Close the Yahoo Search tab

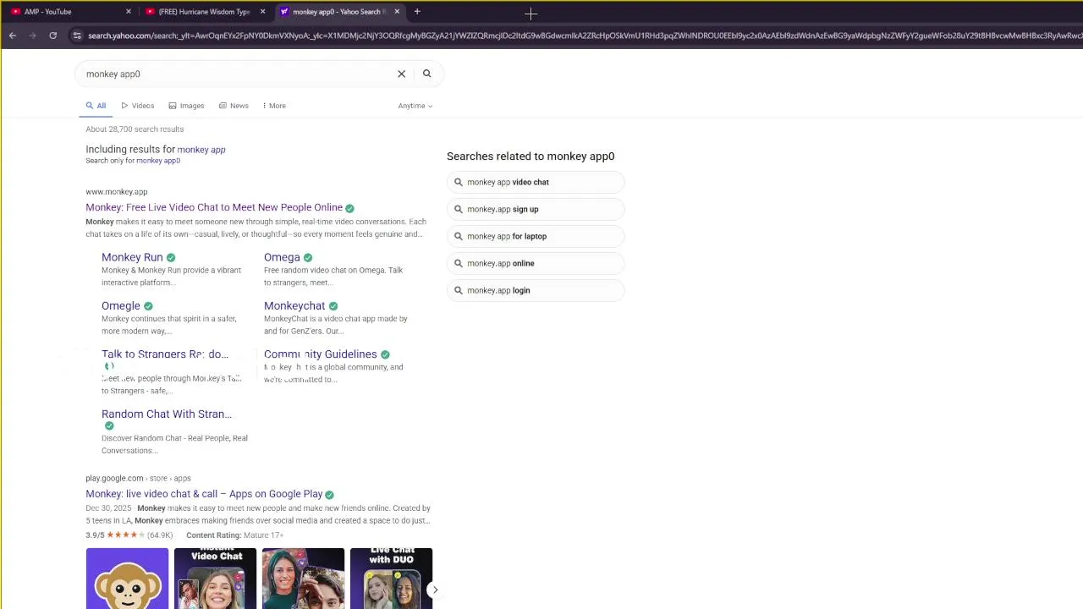coord(397,12)
